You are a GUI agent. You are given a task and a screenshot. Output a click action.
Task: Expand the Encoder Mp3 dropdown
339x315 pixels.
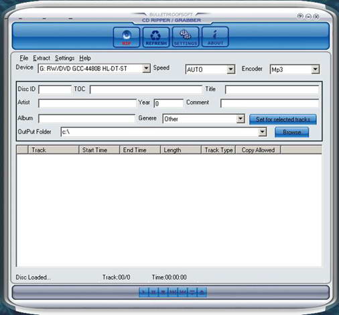click(x=315, y=69)
